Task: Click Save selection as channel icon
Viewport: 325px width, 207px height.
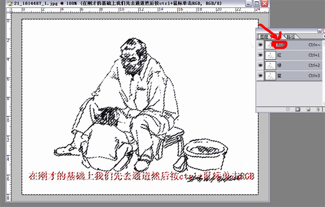Action: 297,109
